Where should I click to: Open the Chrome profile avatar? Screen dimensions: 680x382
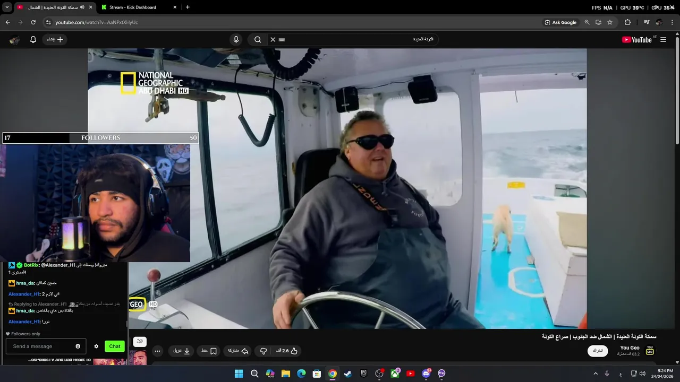[x=659, y=22]
